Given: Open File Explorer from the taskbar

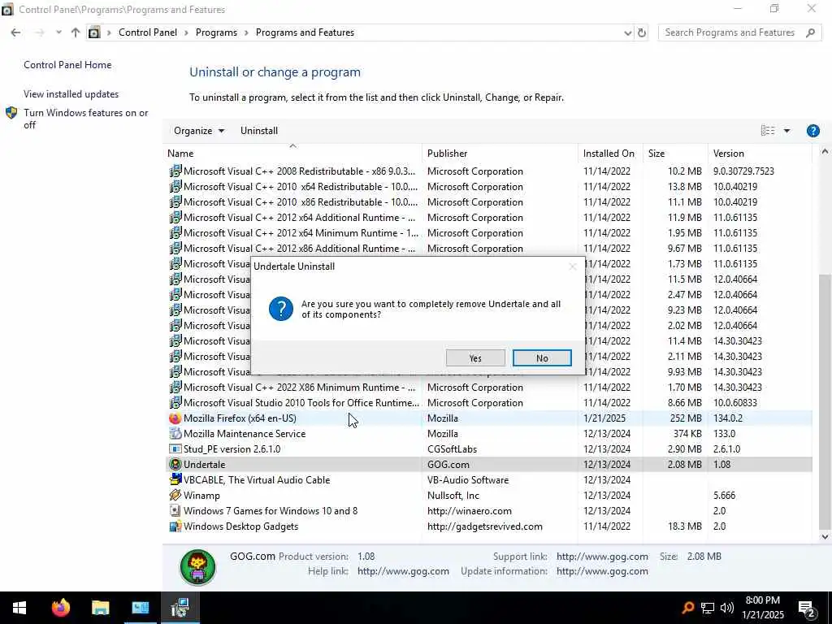Looking at the screenshot, I should tap(100, 608).
